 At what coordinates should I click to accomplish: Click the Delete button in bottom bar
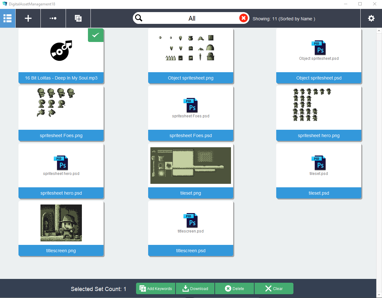point(234,288)
